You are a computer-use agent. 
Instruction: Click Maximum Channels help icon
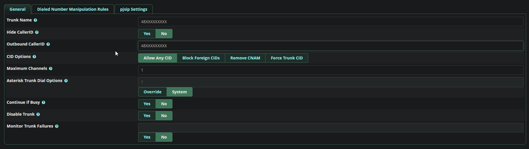tap(51, 69)
